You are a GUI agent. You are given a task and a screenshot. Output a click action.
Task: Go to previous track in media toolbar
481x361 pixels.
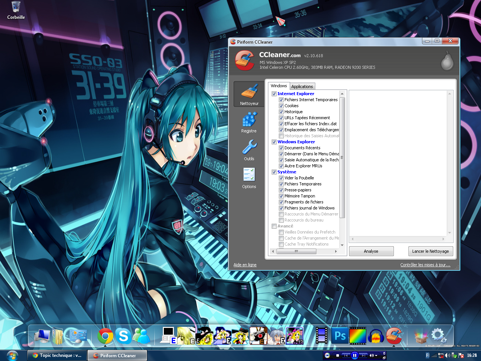click(345, 355)
